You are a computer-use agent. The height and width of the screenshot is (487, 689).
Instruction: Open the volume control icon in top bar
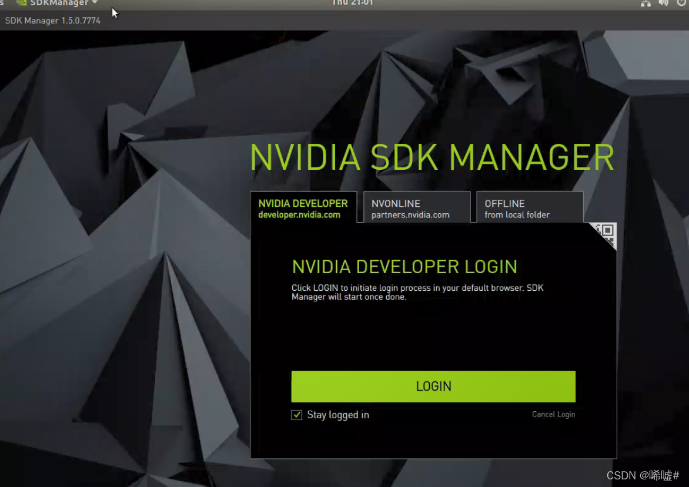tap(664, 3)
